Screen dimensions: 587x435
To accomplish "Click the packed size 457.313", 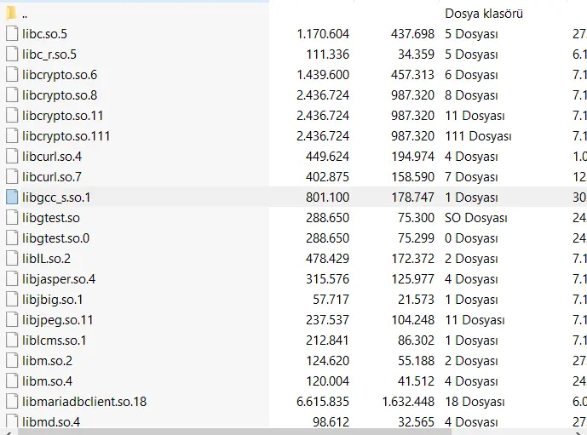I will pyautogui.click(x=412, y=75).
